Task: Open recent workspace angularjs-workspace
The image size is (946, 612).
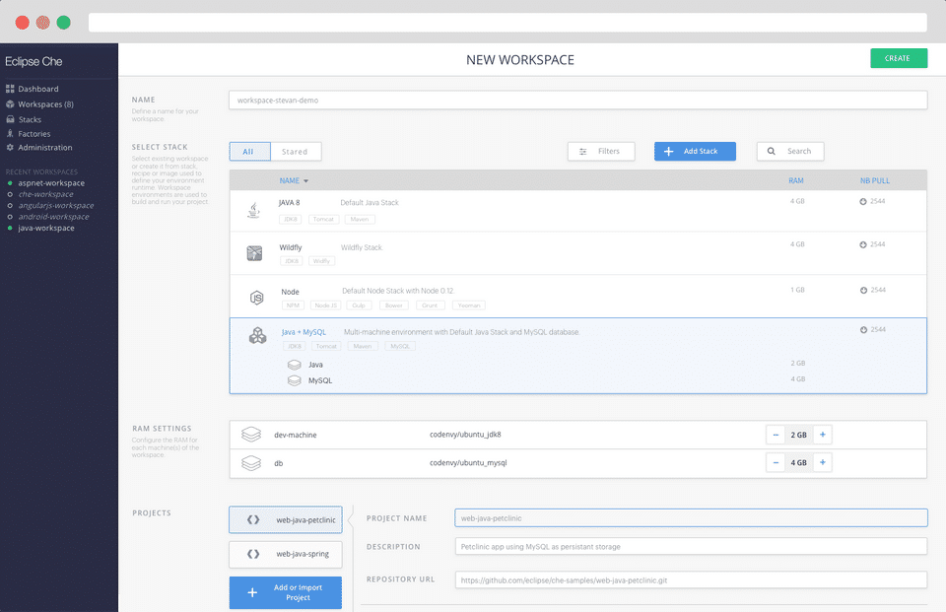Action: [x=56, y=205]
